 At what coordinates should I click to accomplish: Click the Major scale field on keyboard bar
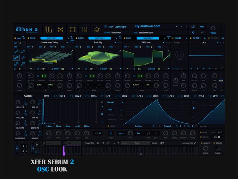coord(136,143)
